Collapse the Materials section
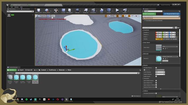The height and width of the screenshot is (105, 188). (x=143, y=54)
